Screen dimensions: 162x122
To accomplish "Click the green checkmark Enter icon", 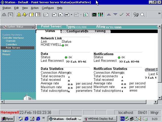I will coord(121,15).
